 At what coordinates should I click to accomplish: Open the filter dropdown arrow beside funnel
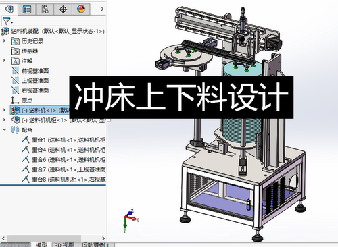[12, 22]
